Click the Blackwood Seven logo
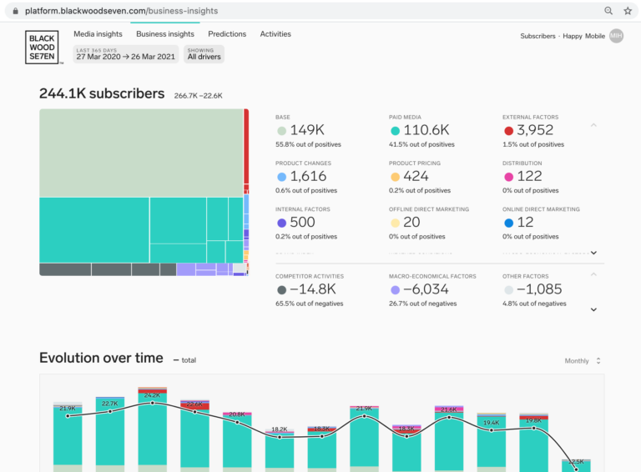The image size is (641, 472). click(42, 47)
